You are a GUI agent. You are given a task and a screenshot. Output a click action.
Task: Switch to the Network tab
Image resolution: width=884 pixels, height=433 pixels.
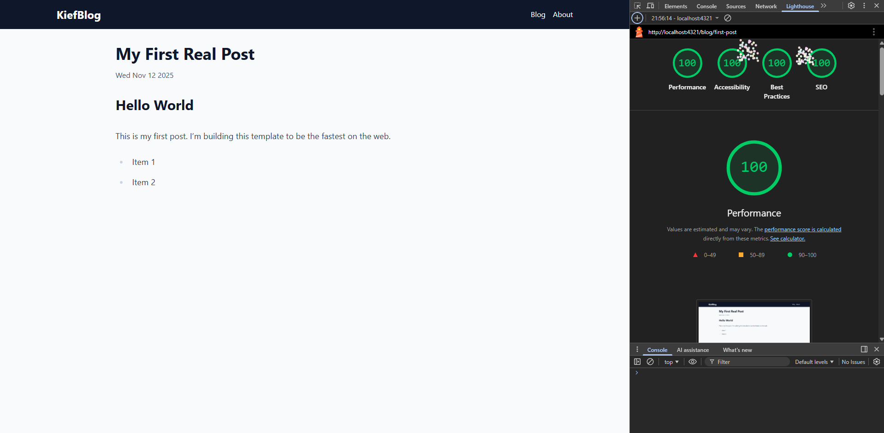click(765, 6)
